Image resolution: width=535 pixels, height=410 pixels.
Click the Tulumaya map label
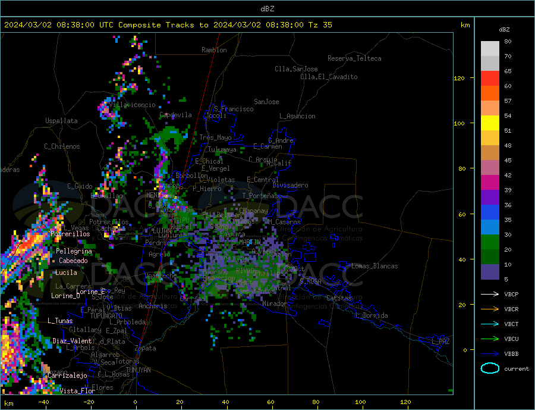(222, 149)
